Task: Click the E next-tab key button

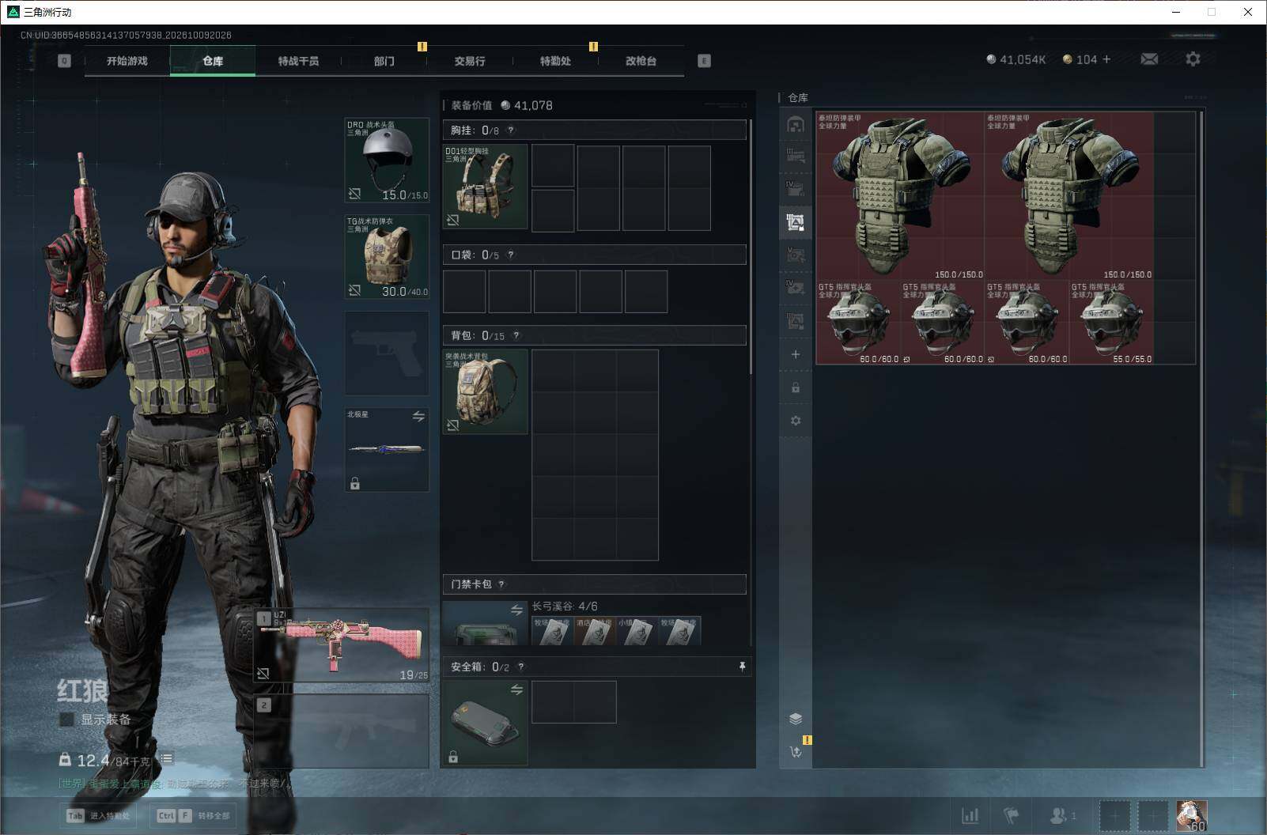Action: pyautogui.click(x=704, y=61)
